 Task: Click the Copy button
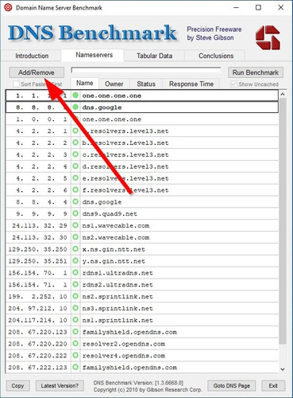[17, 385]
